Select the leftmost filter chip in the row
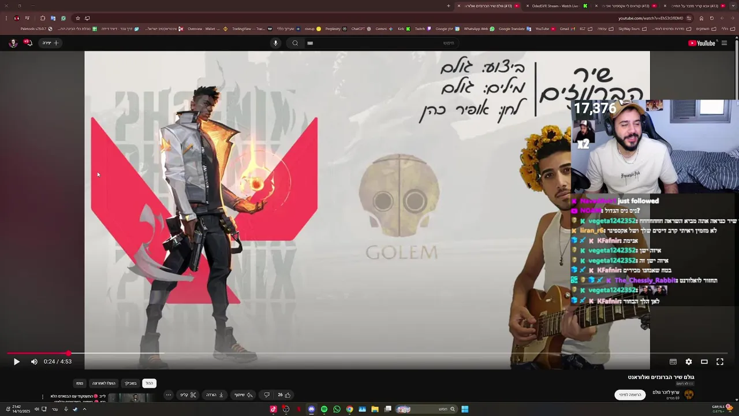Screen dimensions: 739x416 (x=80, y=383)
